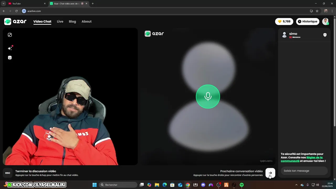
Task: Open Task View on the taskbar
Action: tap(142, 185)
